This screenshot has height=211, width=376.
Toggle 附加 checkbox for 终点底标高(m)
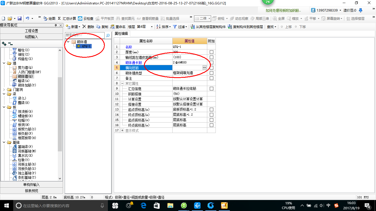coord(211,125)
